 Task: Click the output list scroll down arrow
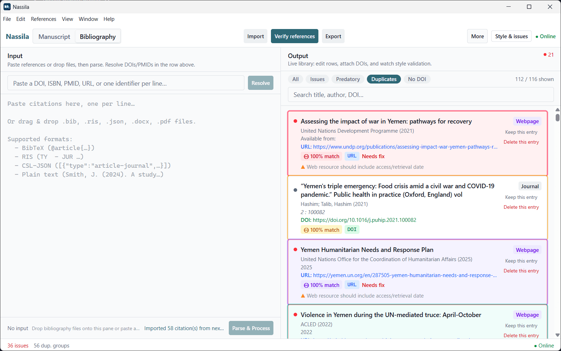(557, 335)
